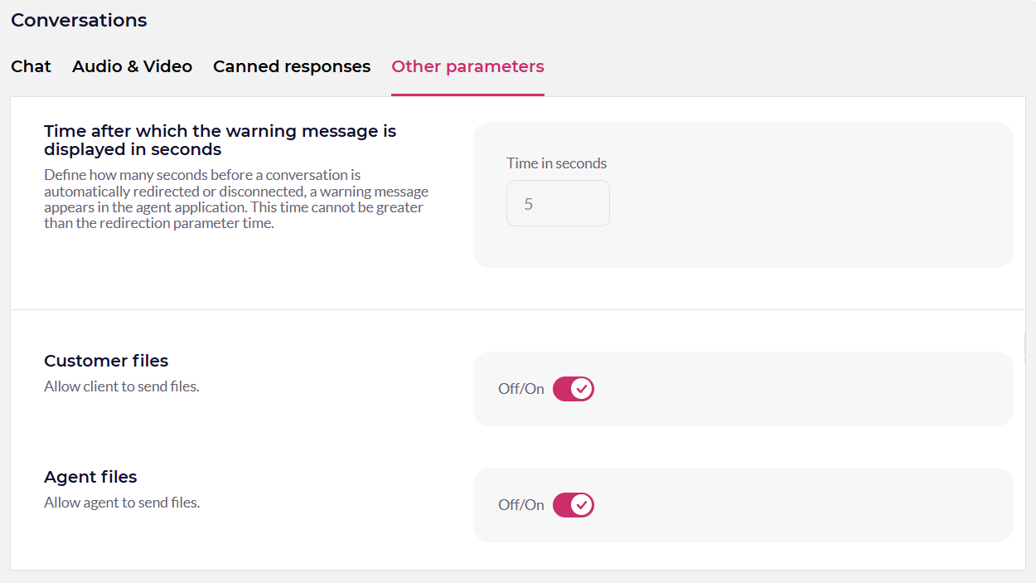Viewport: 1036px width, 583px height.
Task: Click the Off/On label next to Agent files toggle
Action: 522,504
